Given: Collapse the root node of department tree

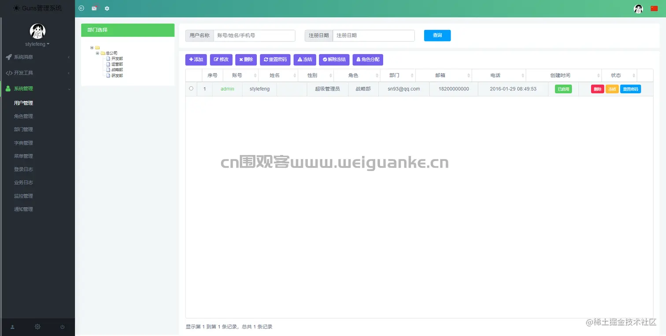Looking at the screenshot, I should [x=92, y=48].
